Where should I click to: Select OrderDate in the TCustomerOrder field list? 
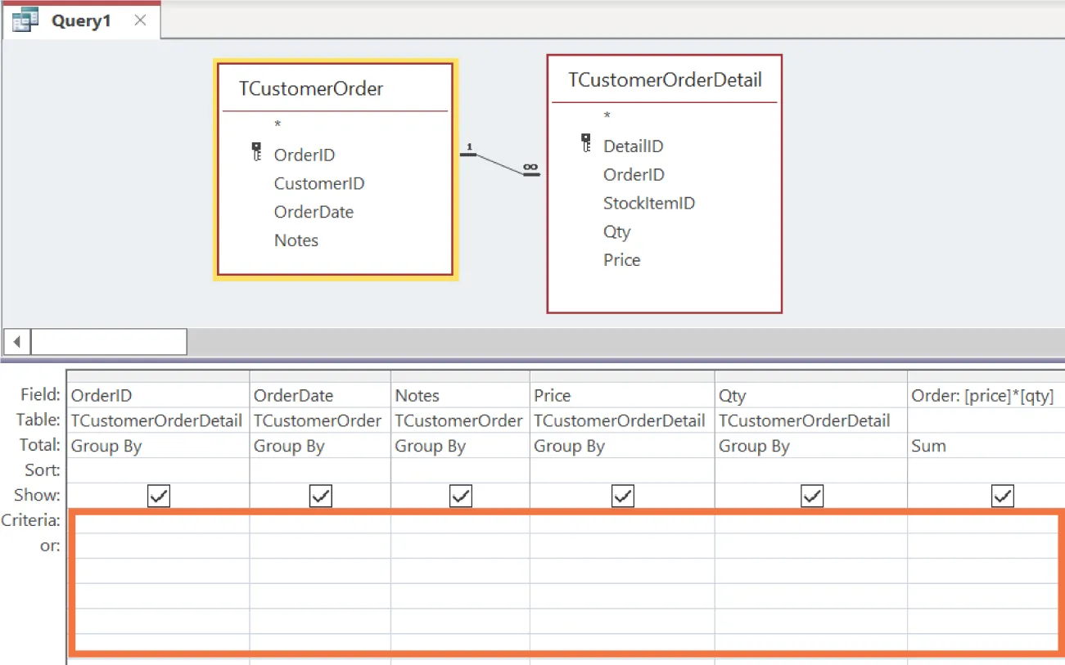[314, 212]
